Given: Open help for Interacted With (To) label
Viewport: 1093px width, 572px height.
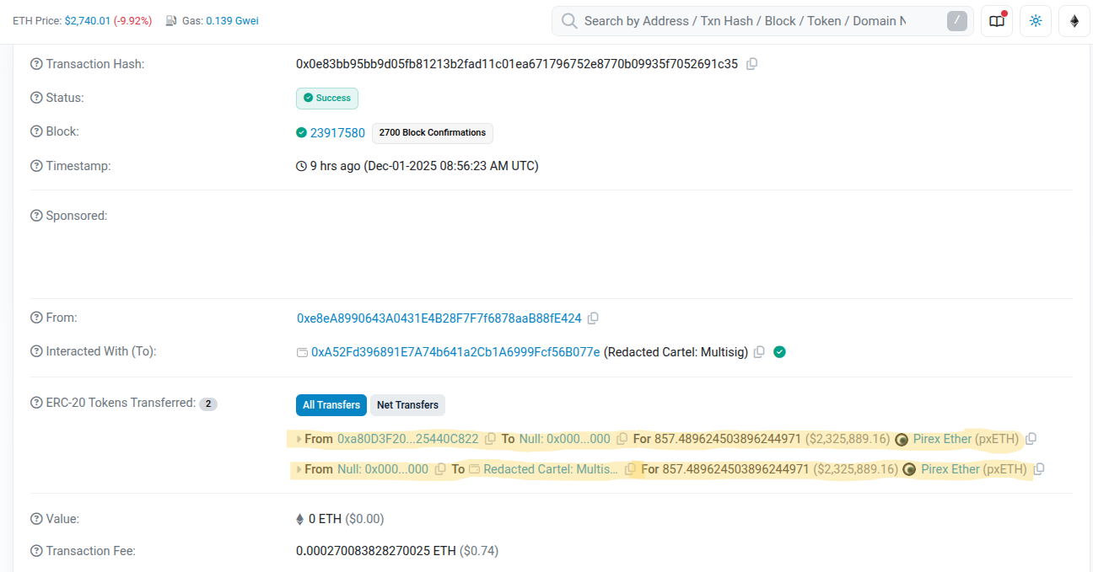Looking at the screenshot, I should [x=36, y=351].
